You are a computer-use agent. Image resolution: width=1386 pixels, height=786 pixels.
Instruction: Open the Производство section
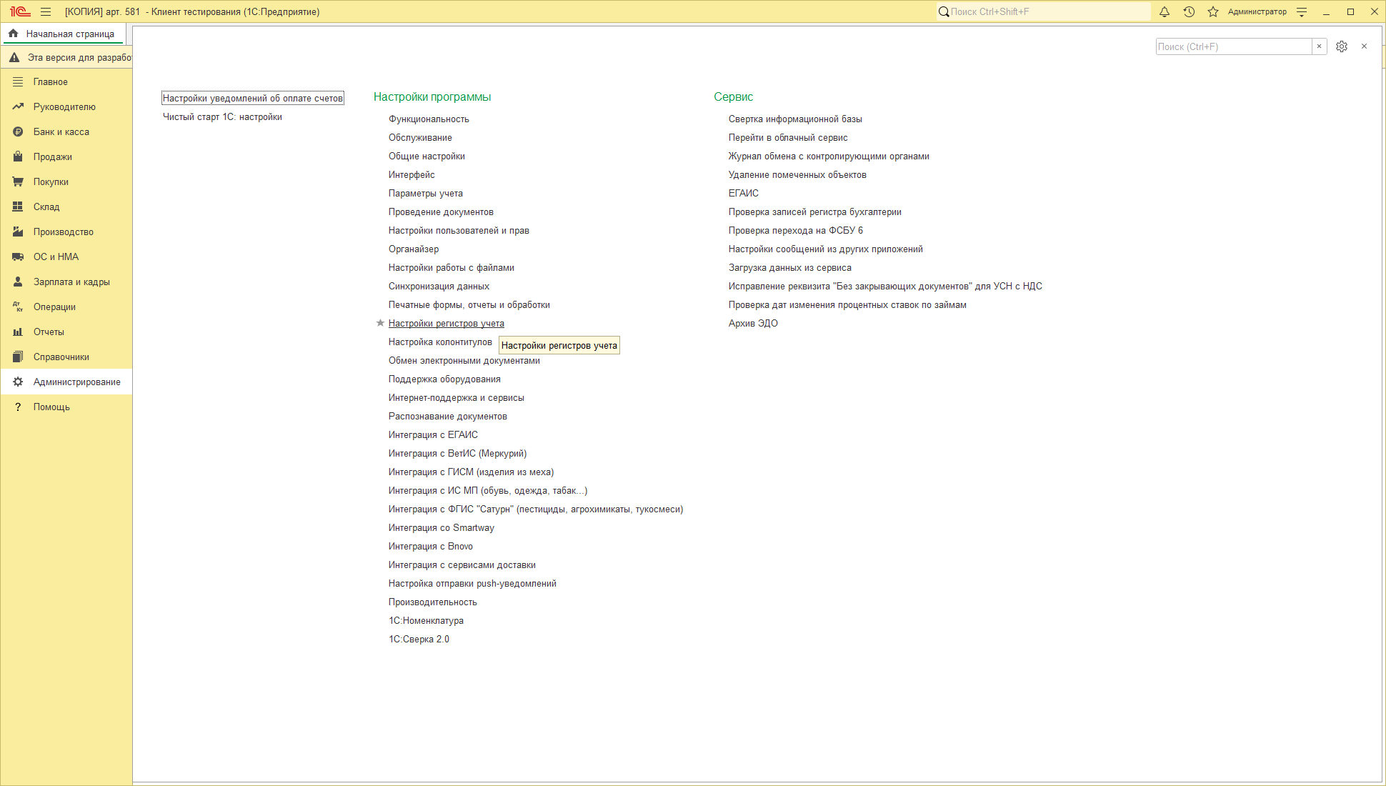click(66, 232)
